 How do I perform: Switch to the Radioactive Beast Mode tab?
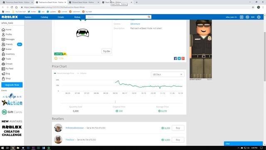[51, 2]
